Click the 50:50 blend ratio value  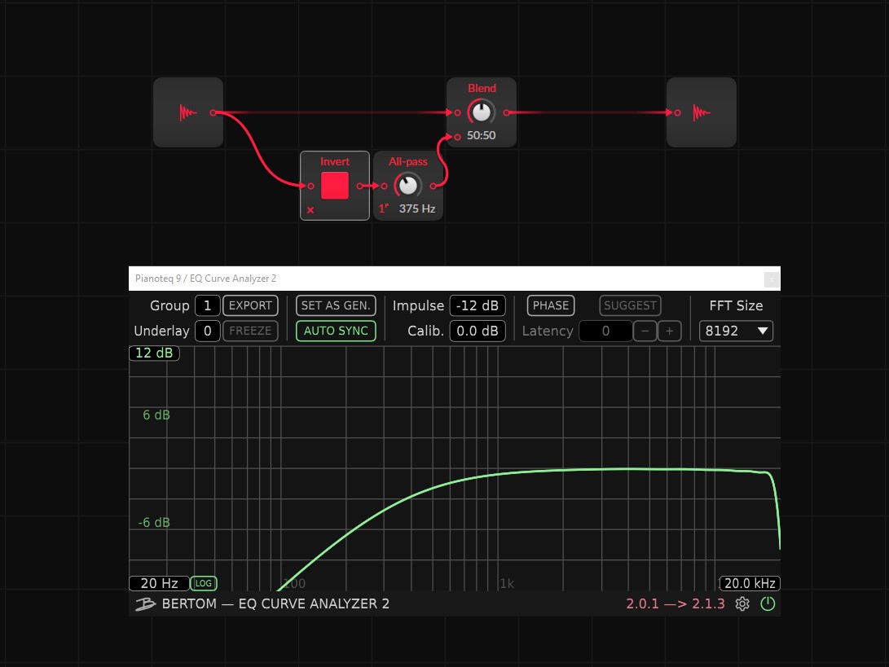[x=481, y=135]
